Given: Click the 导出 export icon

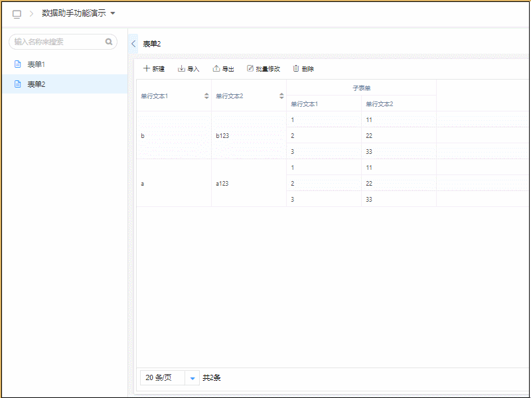Looking at the screenshot, I should point(216,69).
